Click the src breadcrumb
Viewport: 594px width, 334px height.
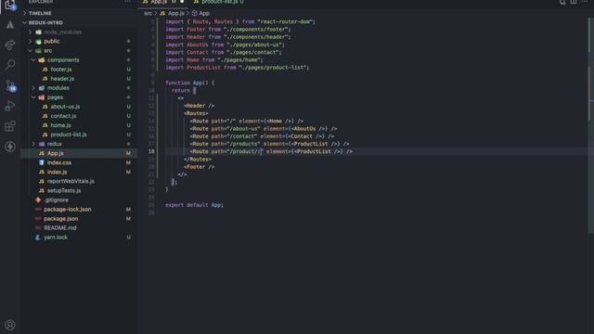point(148,13)
